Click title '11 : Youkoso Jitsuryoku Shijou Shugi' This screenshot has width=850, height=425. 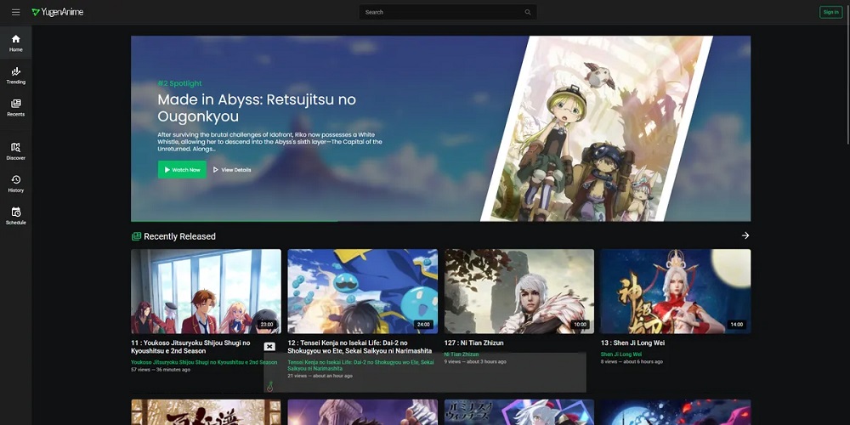tap(190, 347)
